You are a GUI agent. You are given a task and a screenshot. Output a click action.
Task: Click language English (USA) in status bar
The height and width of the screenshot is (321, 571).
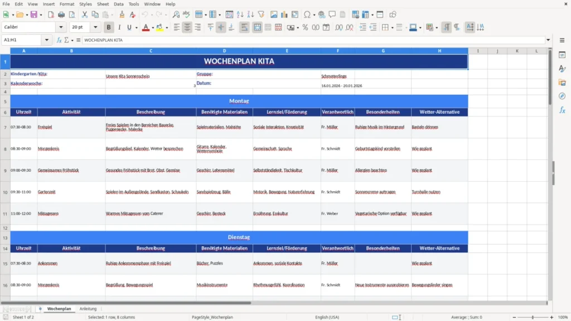[327, 317]
